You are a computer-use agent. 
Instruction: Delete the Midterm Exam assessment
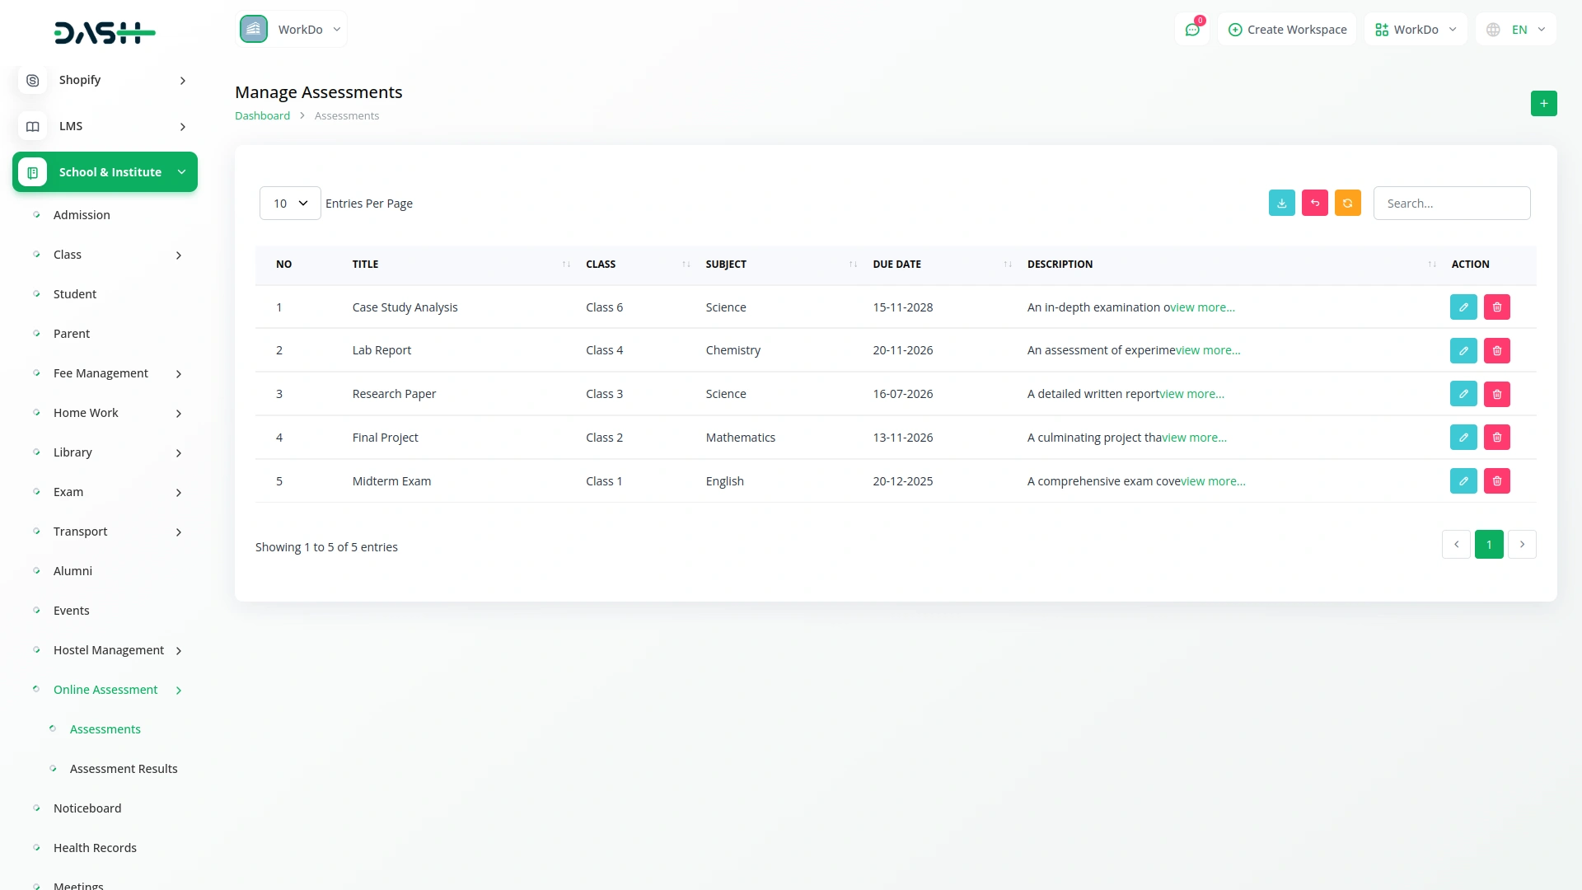click(x=1496, y=481)
